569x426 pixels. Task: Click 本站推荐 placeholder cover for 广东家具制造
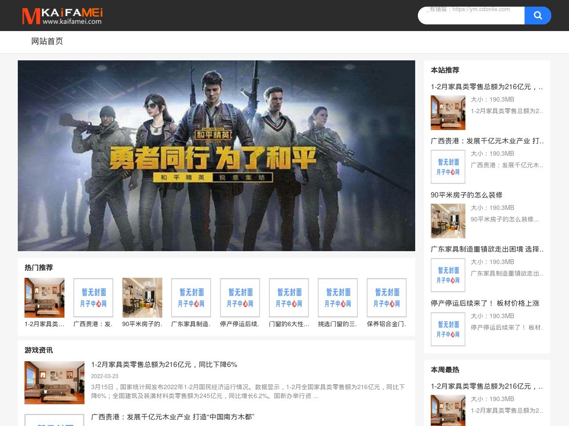click(x=448, y=275)
